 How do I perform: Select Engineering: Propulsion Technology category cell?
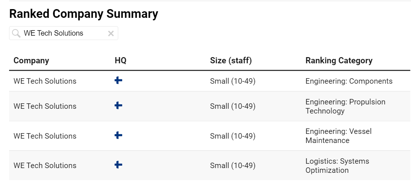pos(346,106)
